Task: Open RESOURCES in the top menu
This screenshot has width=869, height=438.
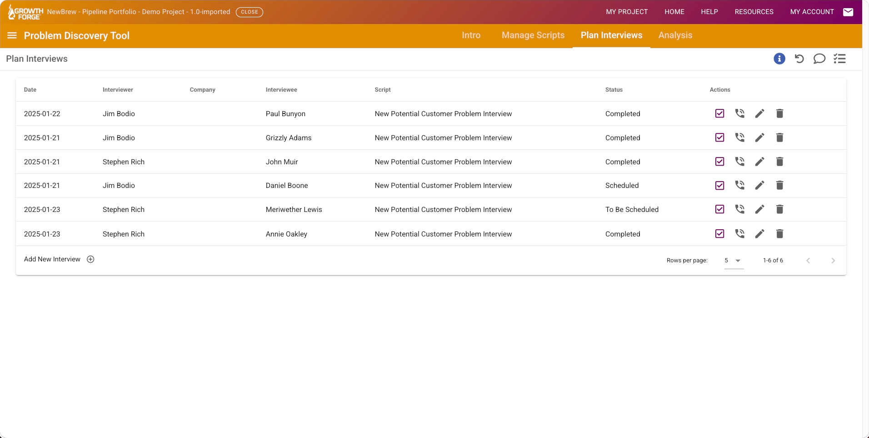Action: (x=754, y=12)
